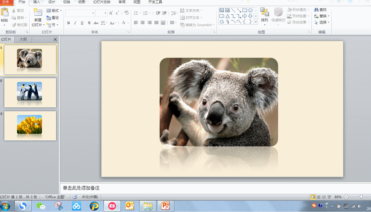Image resolution: width=371 pixels, height=212 pixels.
Task: Toggle Underline text formatting
Action: [82, 23]
